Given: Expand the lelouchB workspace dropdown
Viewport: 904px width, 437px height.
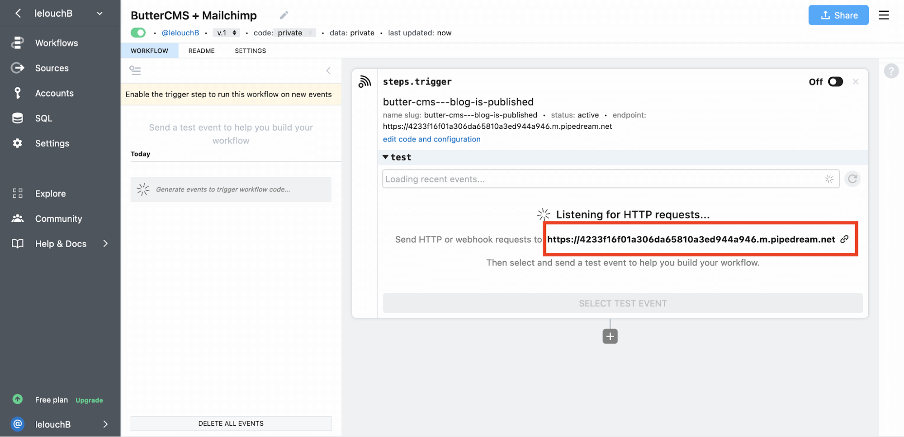Looking at the screenshot, I should [99, 14].
